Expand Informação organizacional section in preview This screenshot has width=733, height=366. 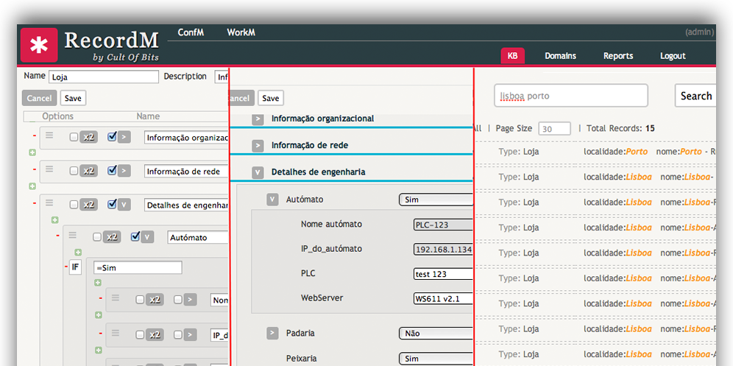[x=258, y=119]
